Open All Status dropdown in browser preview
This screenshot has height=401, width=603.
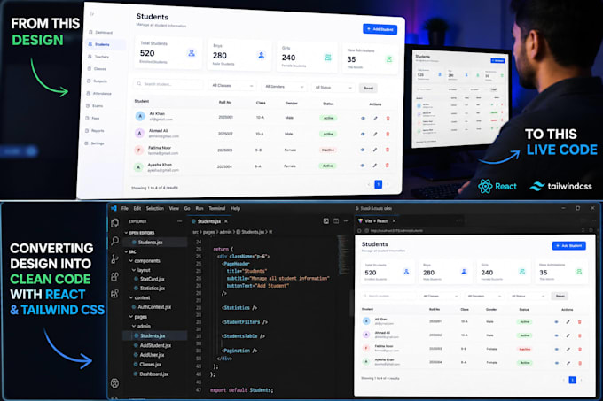[529, 296]
